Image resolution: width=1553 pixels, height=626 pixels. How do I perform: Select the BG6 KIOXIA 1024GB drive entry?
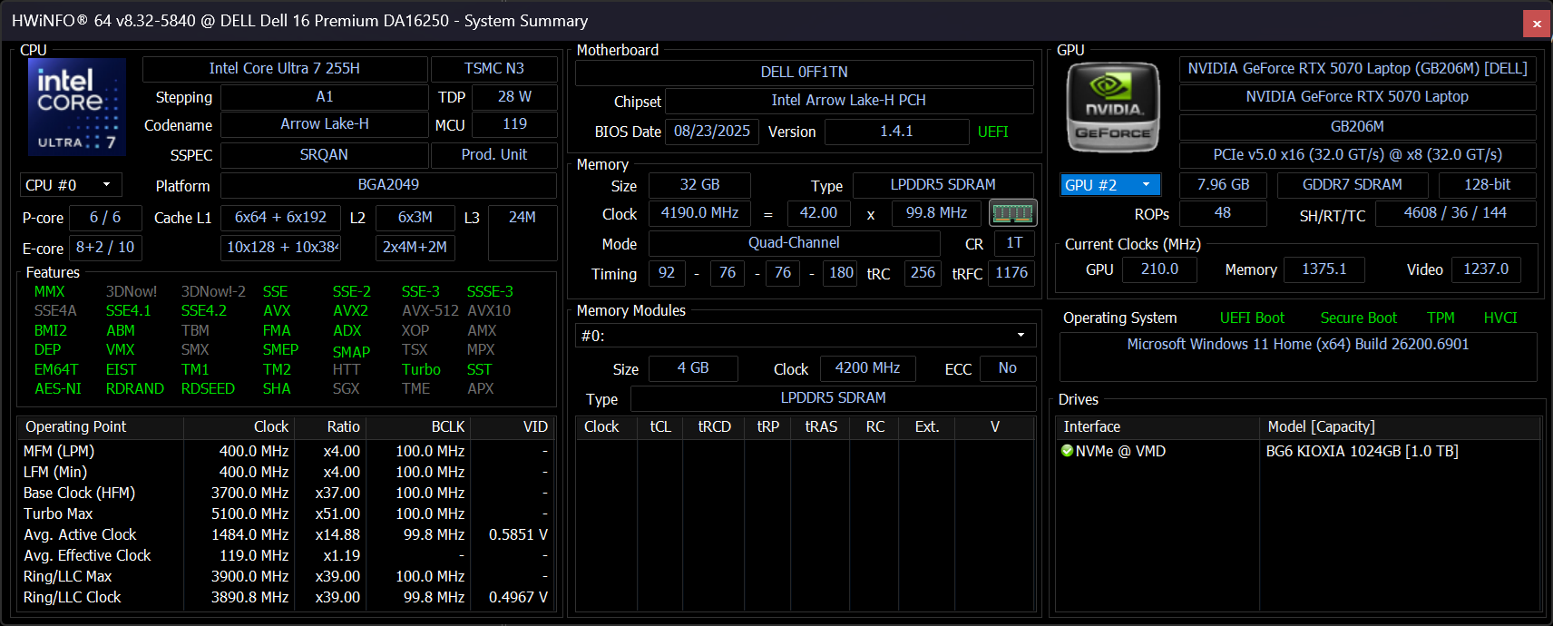[x=1362, y=451]
